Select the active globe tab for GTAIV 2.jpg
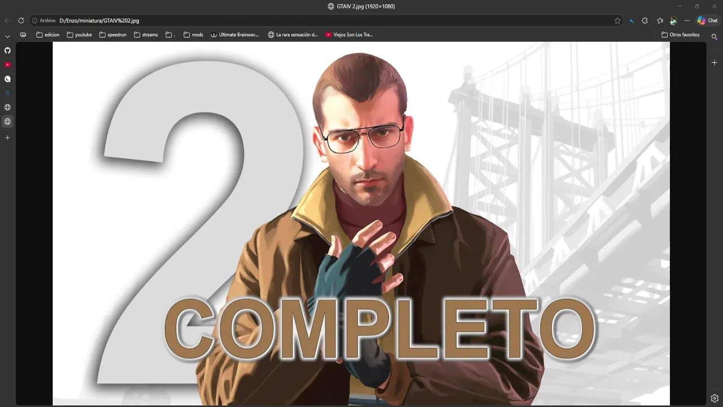The image size is (723, 407). point(7,122)
